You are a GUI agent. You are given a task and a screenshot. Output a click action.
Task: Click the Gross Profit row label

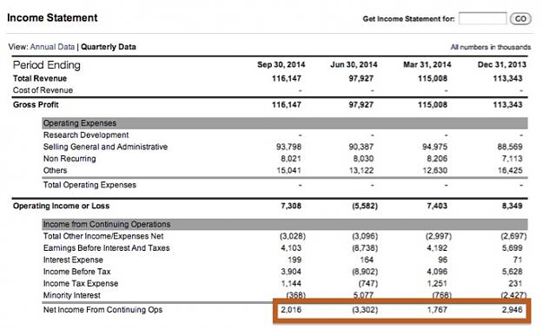pos(36,105)
